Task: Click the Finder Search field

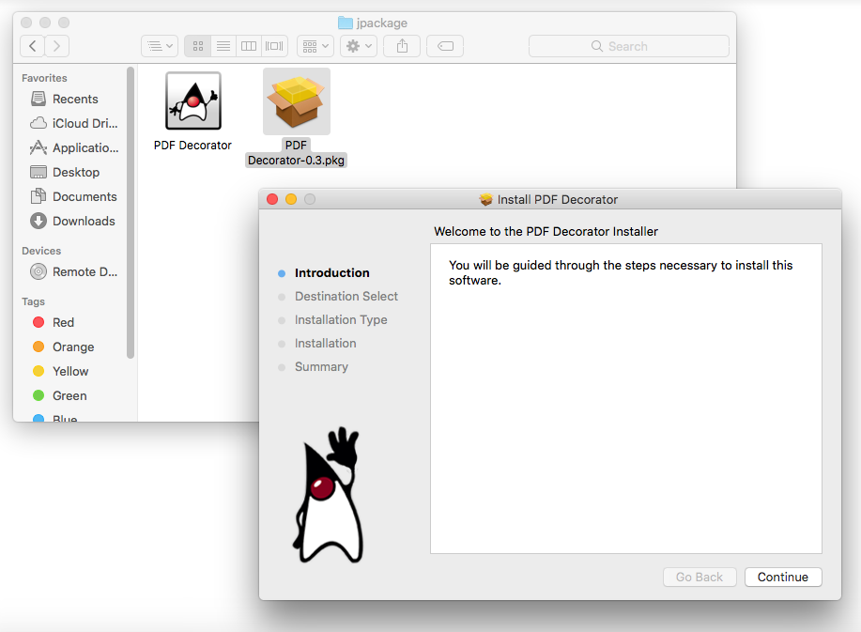Action: pyautogui.click(x=629, y=46)
